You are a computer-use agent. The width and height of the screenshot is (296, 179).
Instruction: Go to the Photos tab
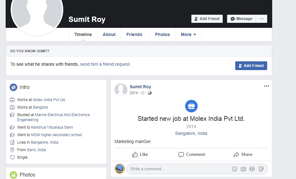(162, 35)
